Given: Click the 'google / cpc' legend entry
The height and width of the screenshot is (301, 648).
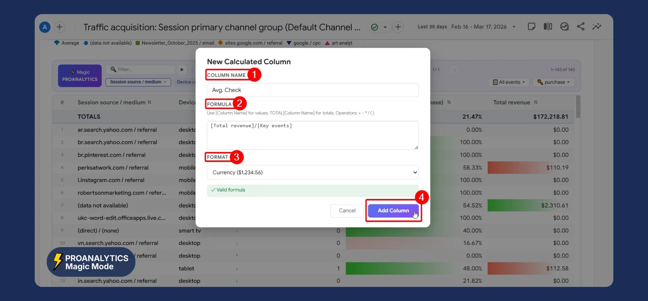Looking at the screenshot, I should pyautogui.click(x=303, y=43).
